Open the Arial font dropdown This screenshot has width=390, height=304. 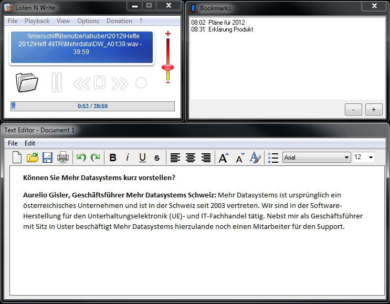click(317, 157)
